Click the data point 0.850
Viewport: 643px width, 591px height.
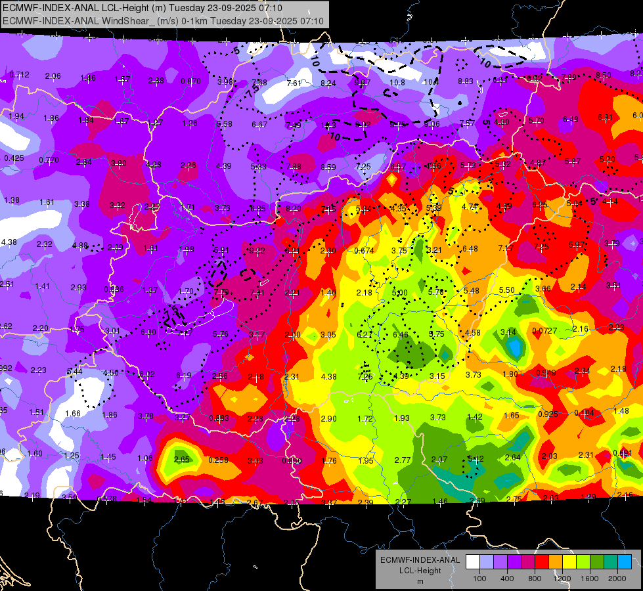click(x=292, y=460)
